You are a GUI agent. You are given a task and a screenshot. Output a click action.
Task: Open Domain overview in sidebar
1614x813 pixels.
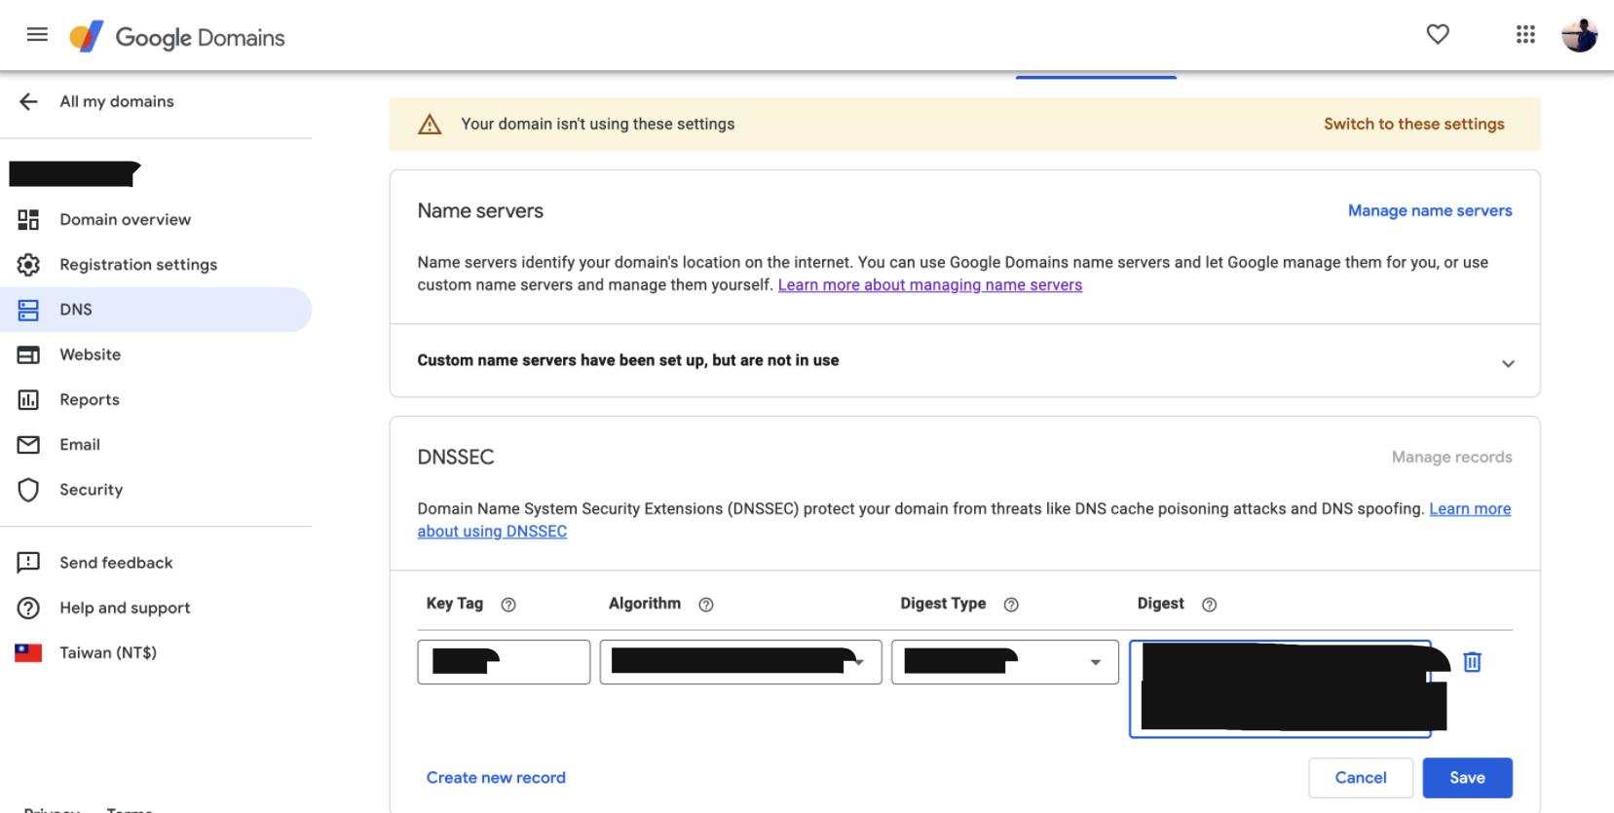125,220
